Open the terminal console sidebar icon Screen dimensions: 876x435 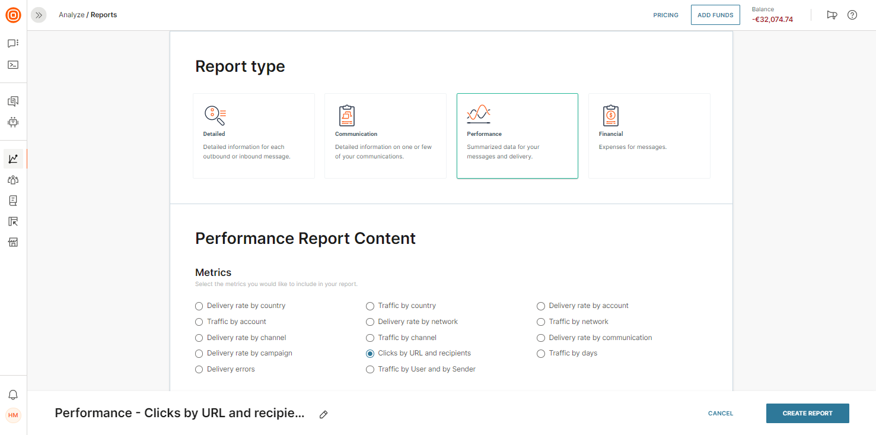coord(13,65)
